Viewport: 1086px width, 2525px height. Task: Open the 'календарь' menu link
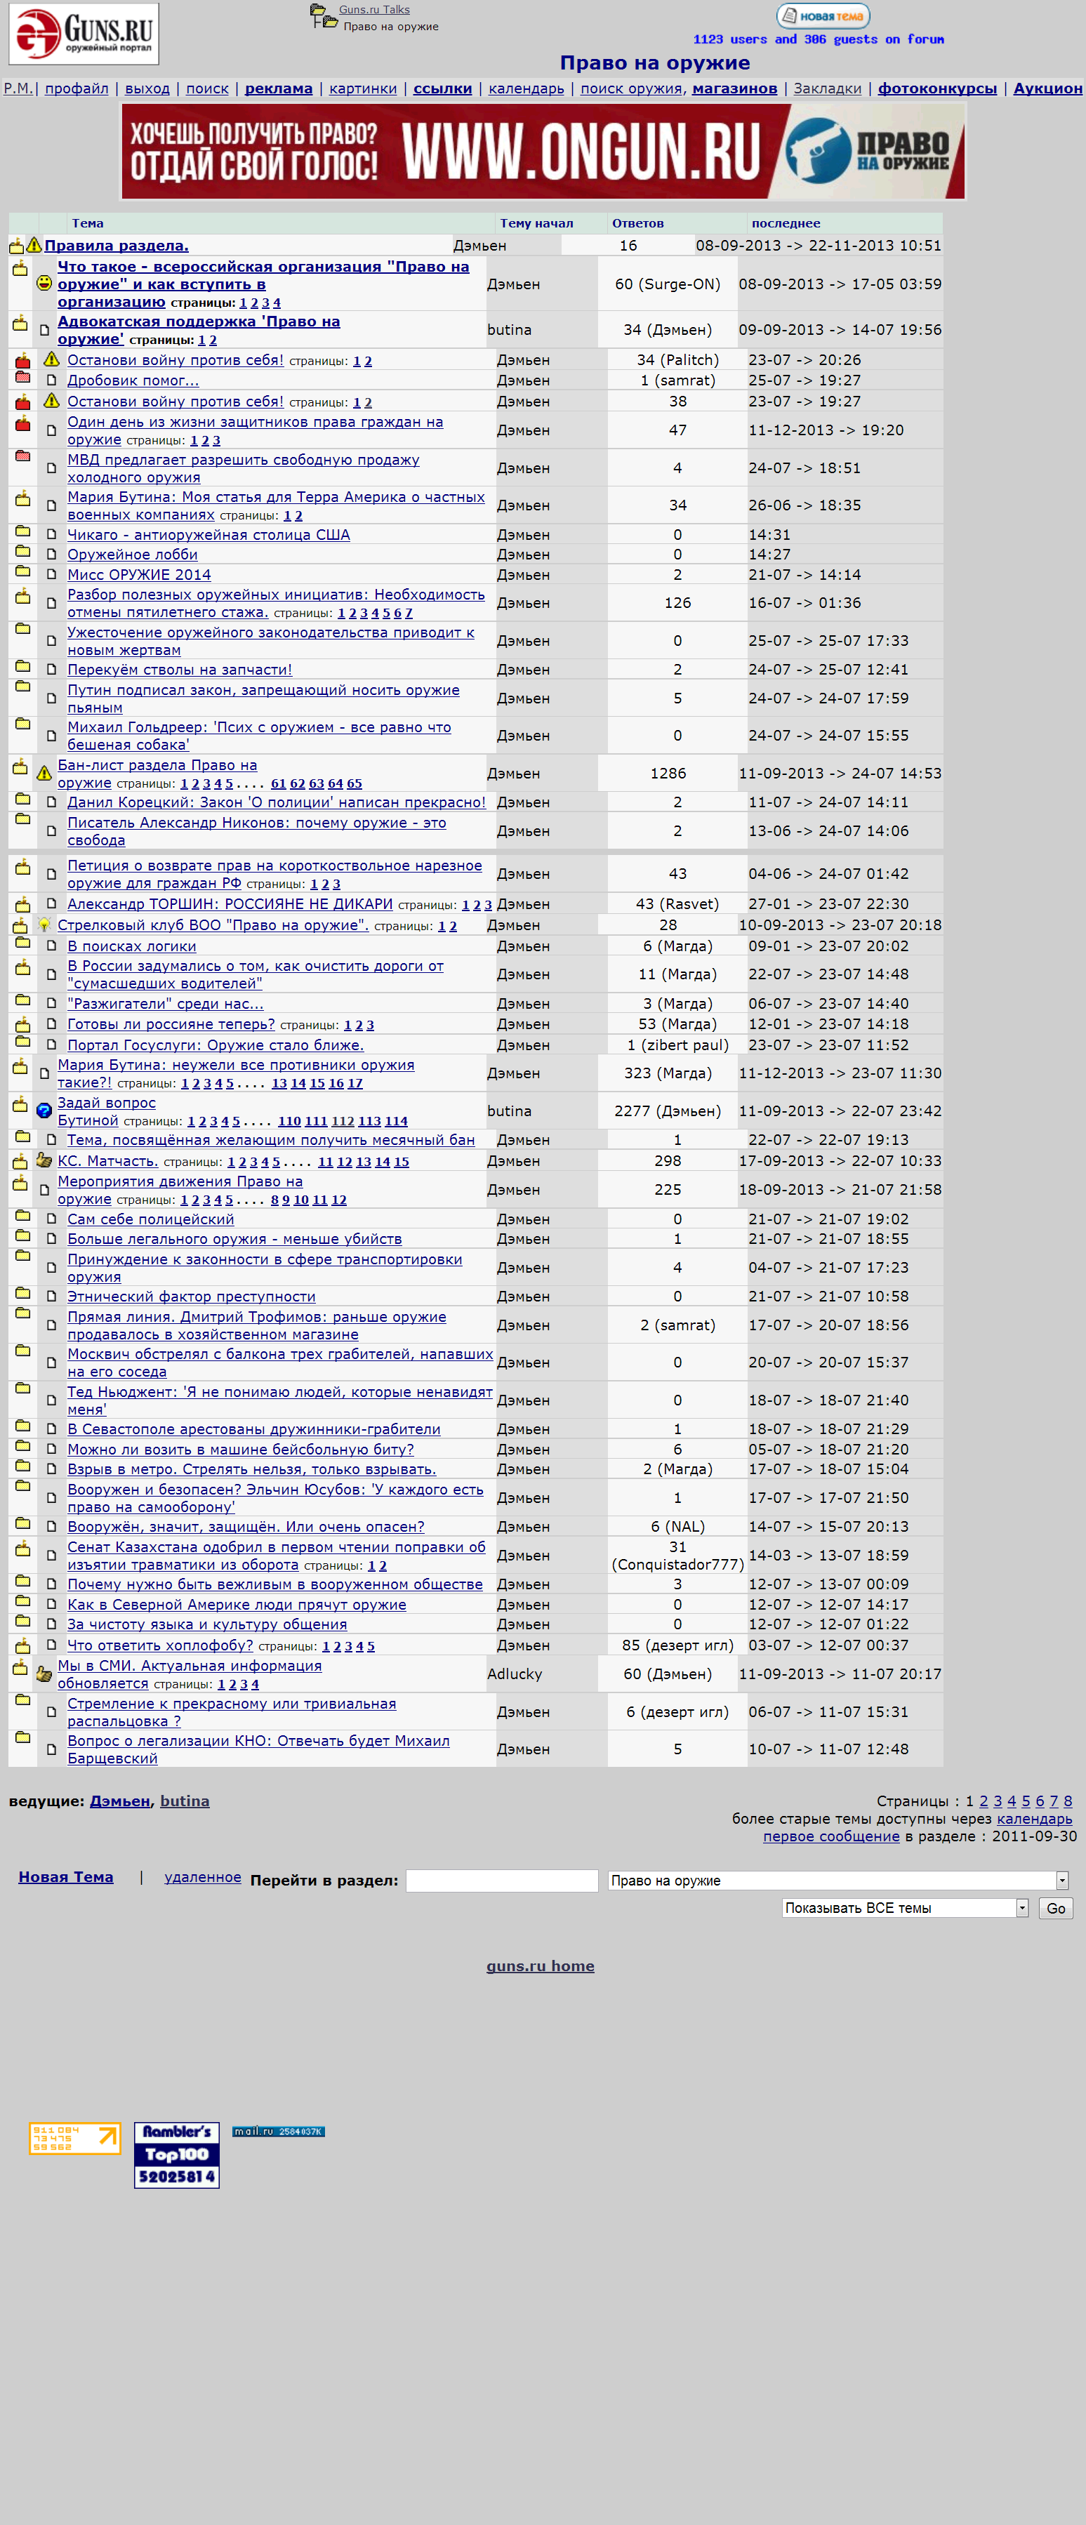[x=527, y=88]
